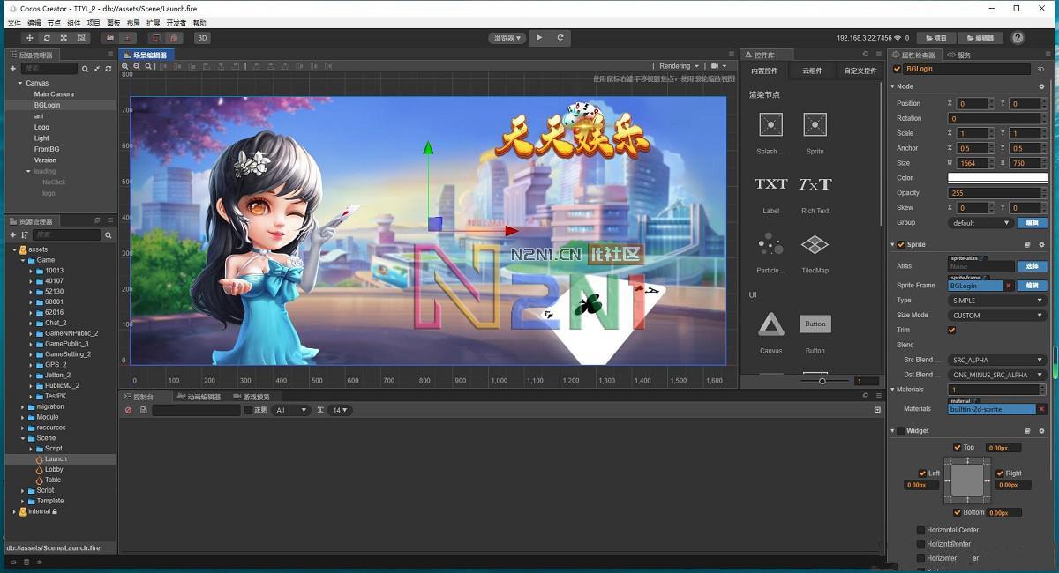The image size is (1059, 573).
Task: Open the 文件 menu
Action: 12,22
